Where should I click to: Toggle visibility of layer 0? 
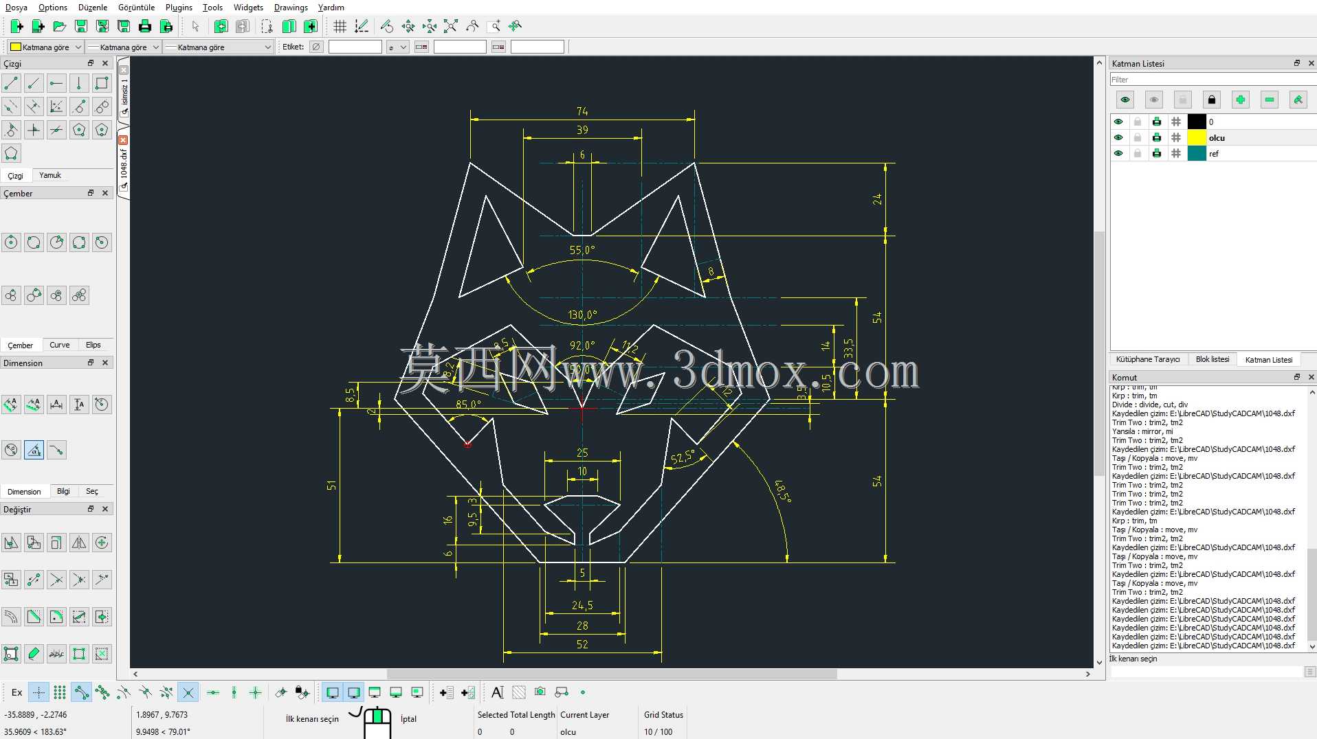point(1118,122)
